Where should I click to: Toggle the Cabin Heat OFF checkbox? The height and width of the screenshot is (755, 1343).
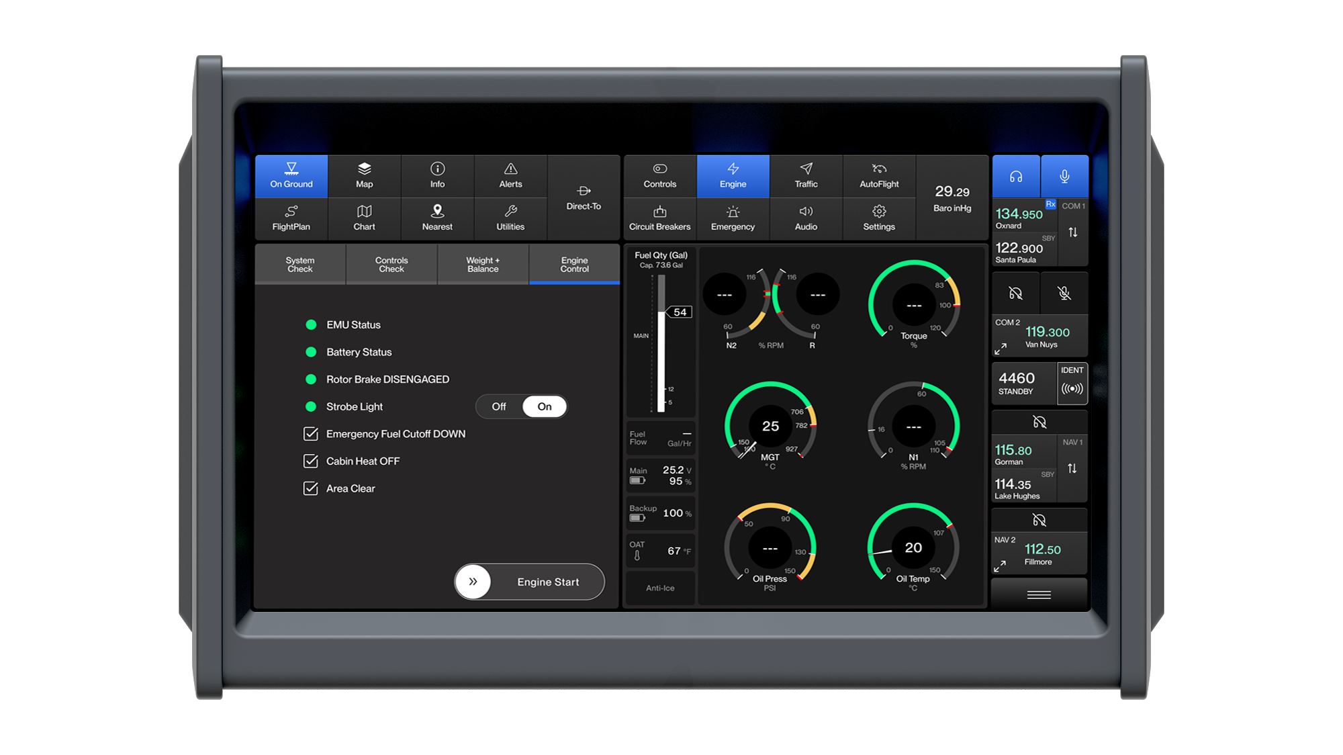(311, 461)
